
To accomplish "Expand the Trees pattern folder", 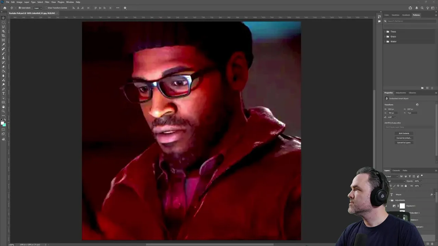I will click(x=385, y=32).
